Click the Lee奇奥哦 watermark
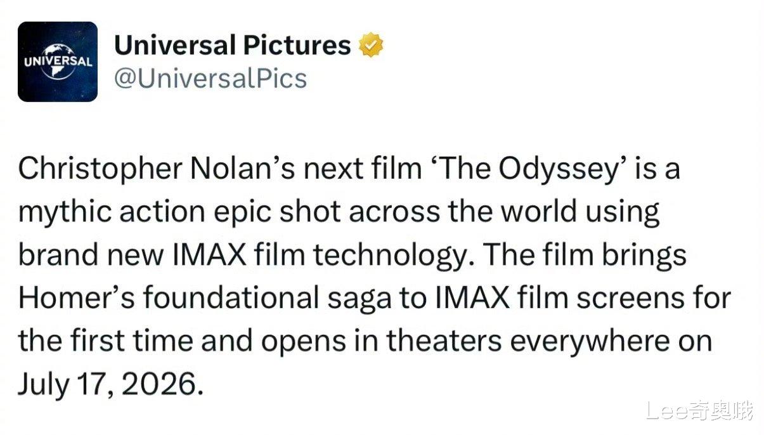Viewport: 764px width, 435px height. coord(700,411)
